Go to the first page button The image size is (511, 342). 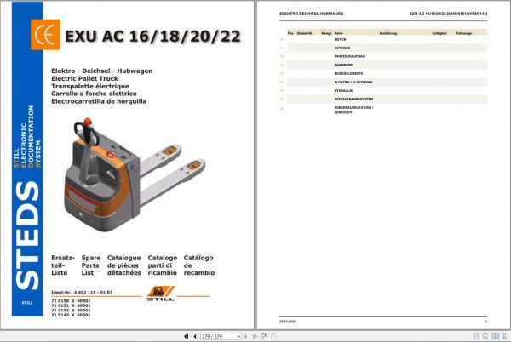click(x=186, y=336)
